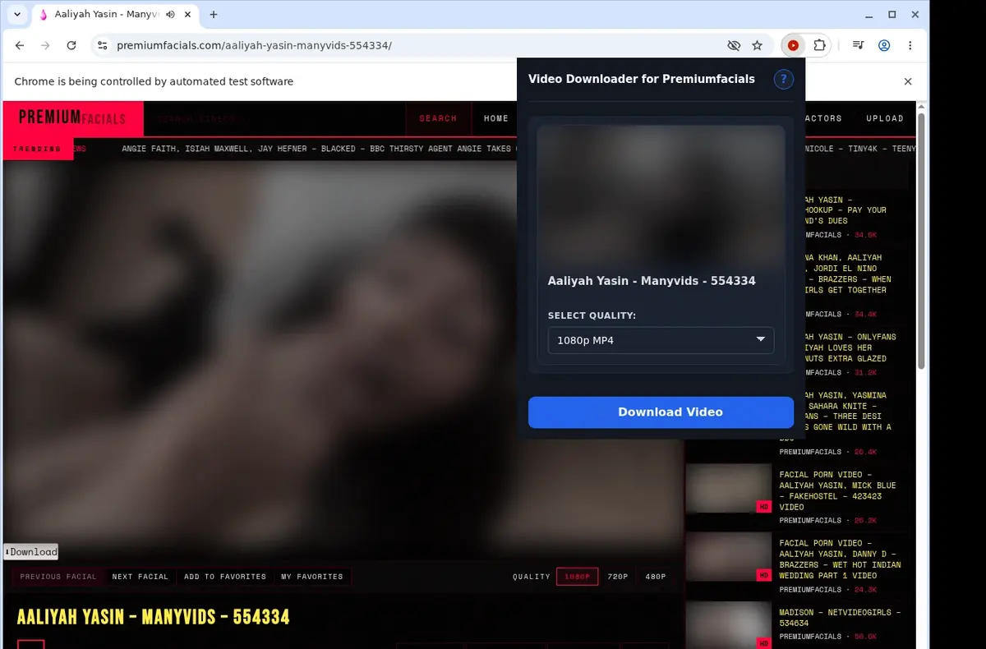Go back to the previous page
The width and height of the screenshot is (986, 649).
tap(20, 46)
